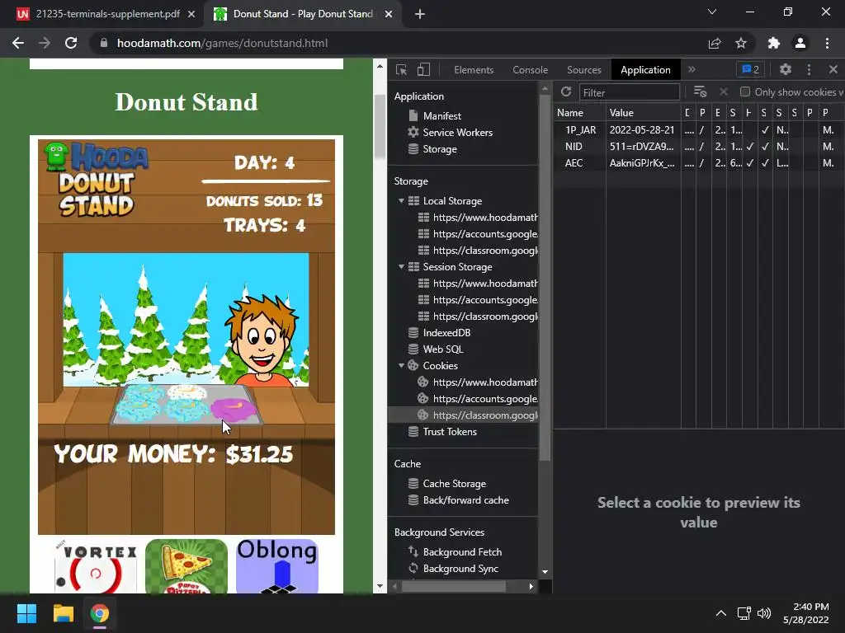Click the Oblong game thumbnail

coord(277,566)
